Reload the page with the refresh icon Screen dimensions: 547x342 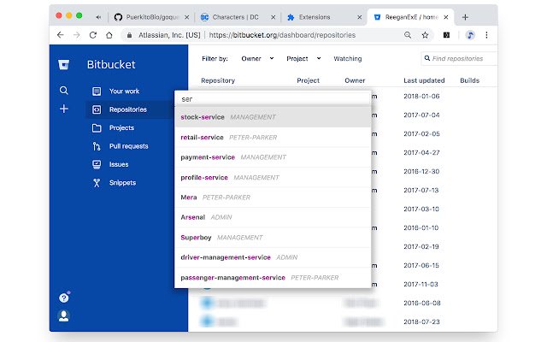pos(93,35)
